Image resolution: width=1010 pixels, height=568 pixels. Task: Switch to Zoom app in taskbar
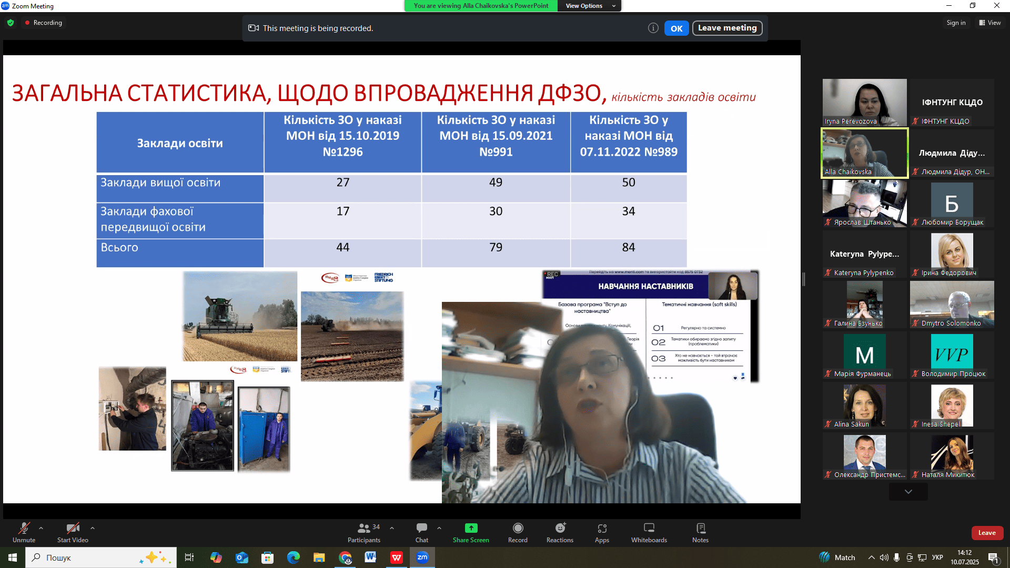click(x=422, y=557)
